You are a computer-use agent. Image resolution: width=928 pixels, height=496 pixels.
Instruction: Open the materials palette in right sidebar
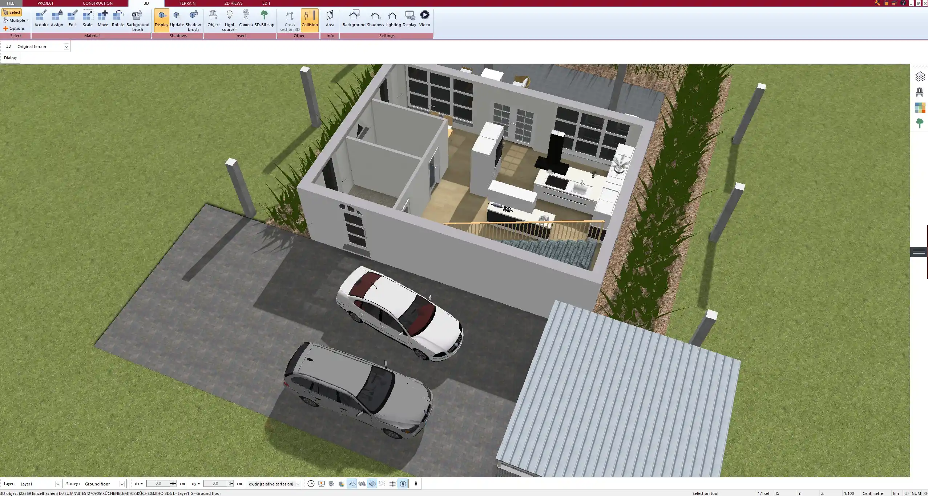click(x=920, y=108)
